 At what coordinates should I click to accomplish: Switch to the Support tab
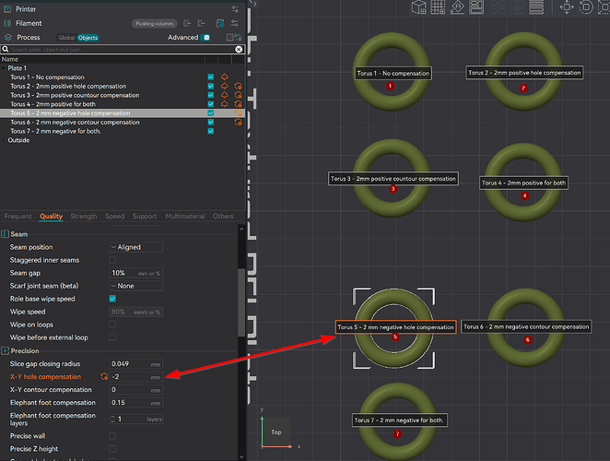145,216
